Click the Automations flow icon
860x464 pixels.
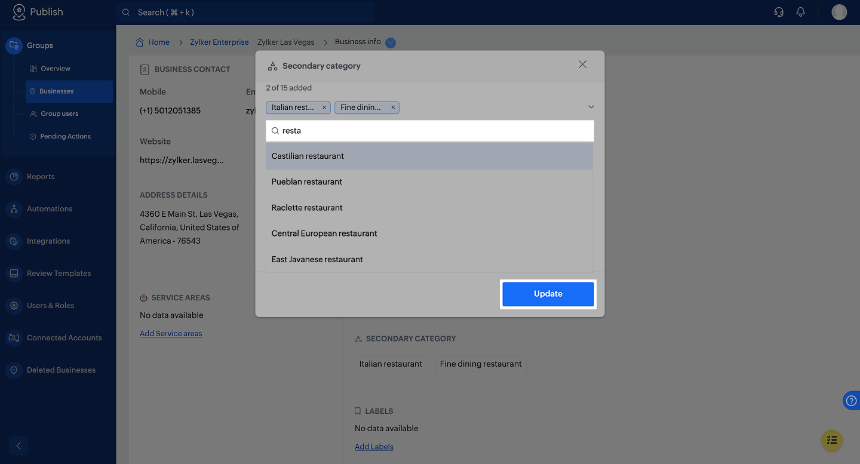pyautogui.click(x=14, y=209)
